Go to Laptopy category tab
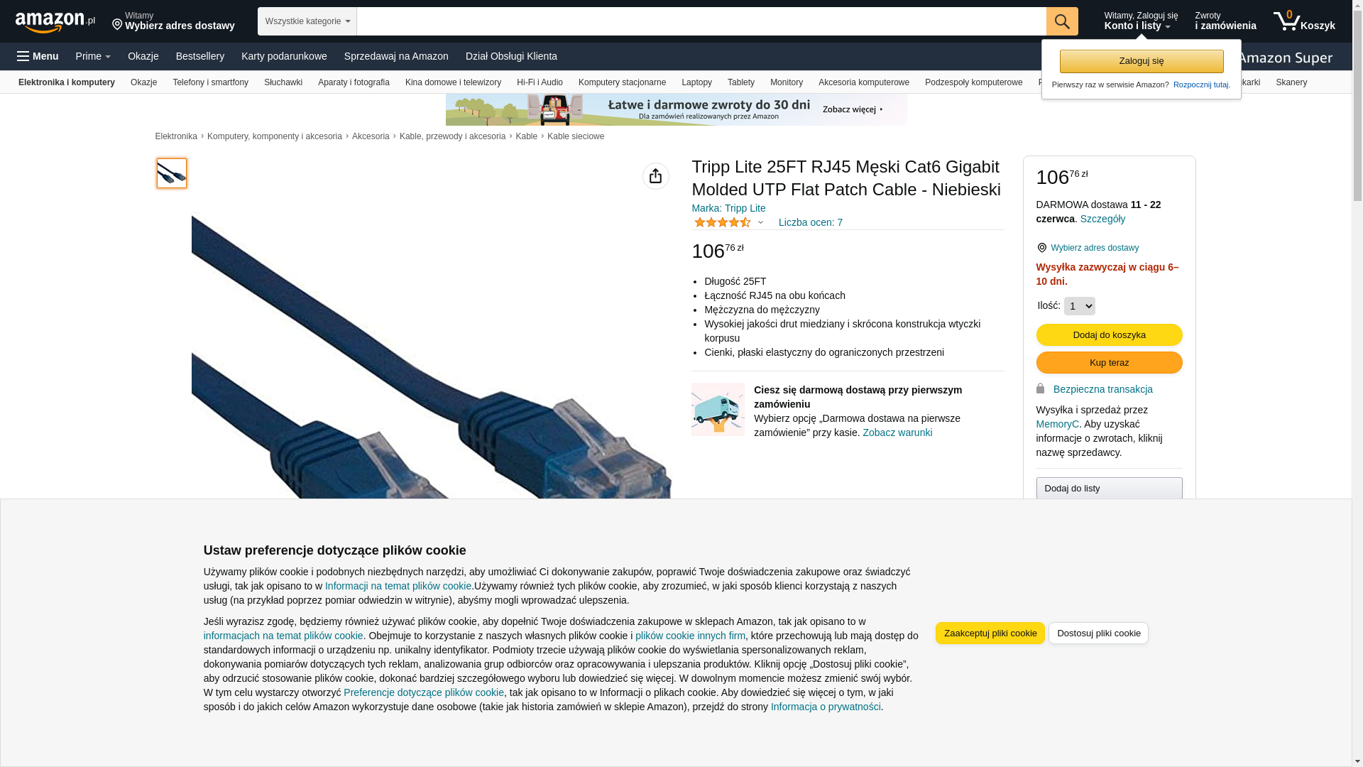The image size is (1363, 767). 696,82
